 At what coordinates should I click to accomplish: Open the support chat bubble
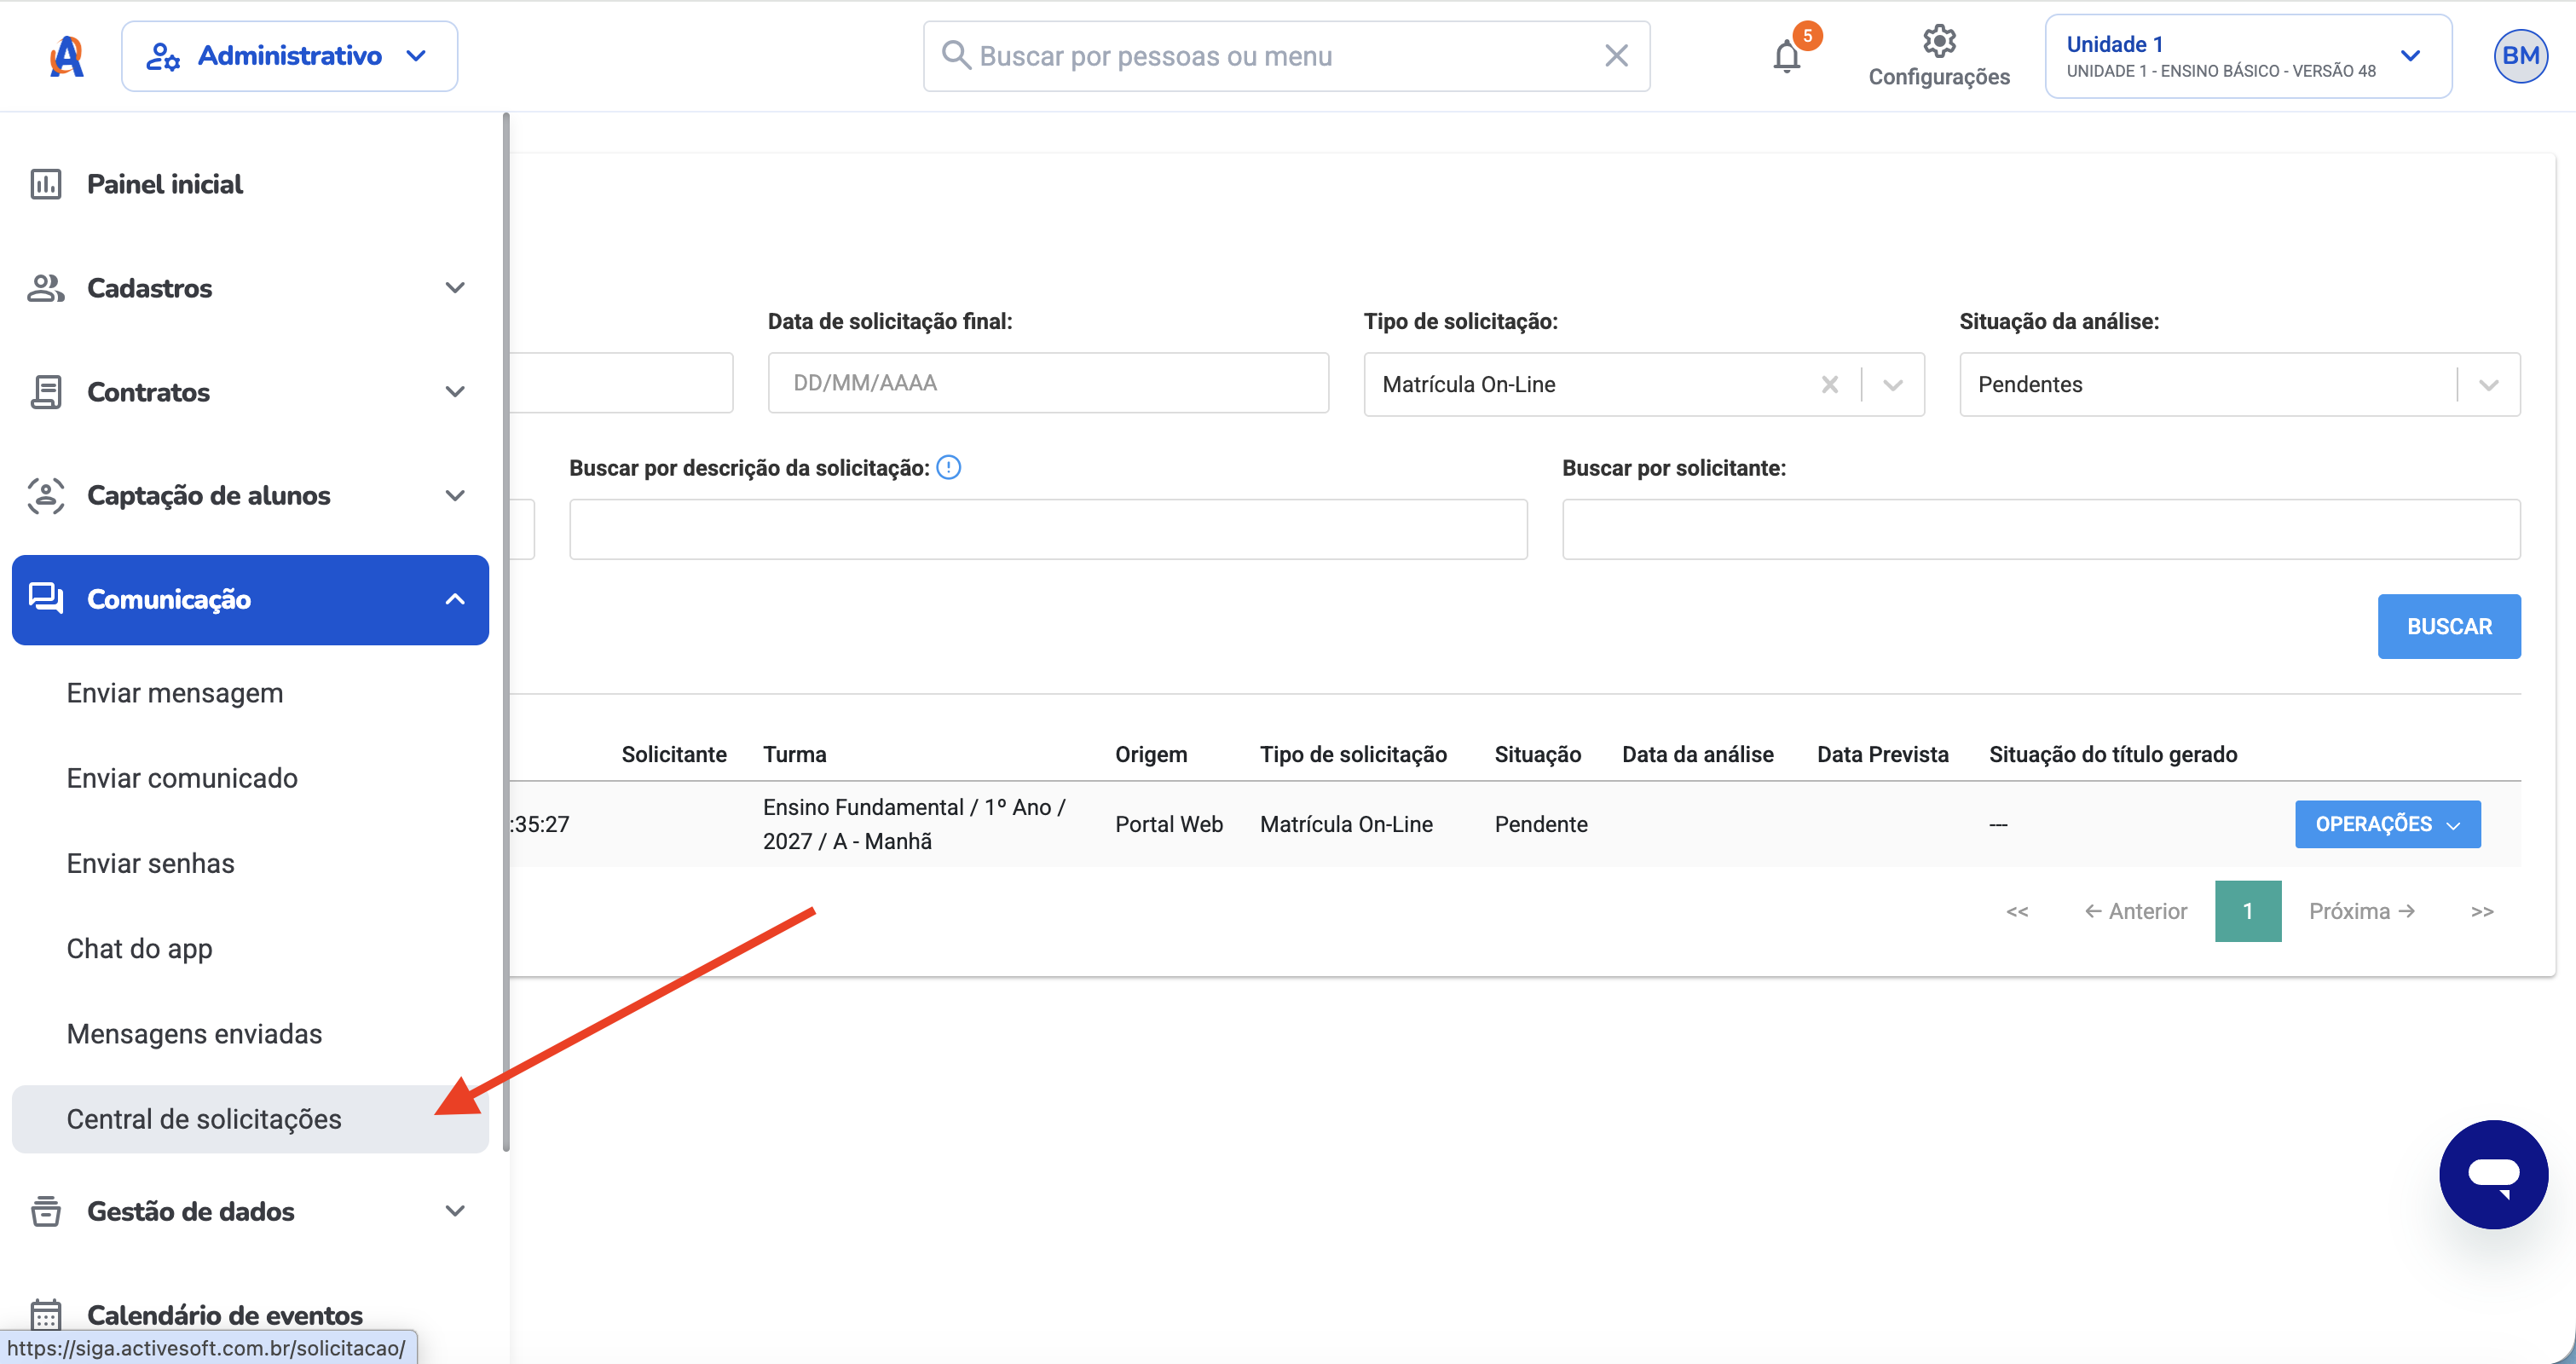pos(2493,1174)
